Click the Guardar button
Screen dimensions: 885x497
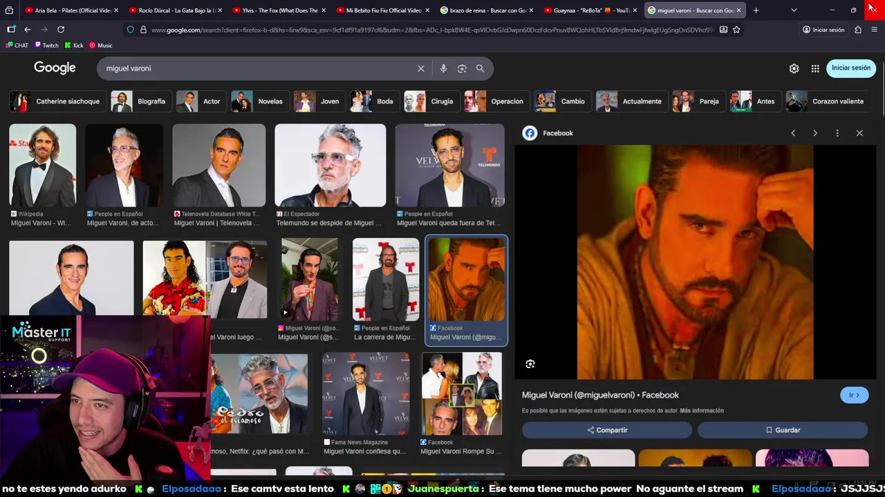click(783, 430)
